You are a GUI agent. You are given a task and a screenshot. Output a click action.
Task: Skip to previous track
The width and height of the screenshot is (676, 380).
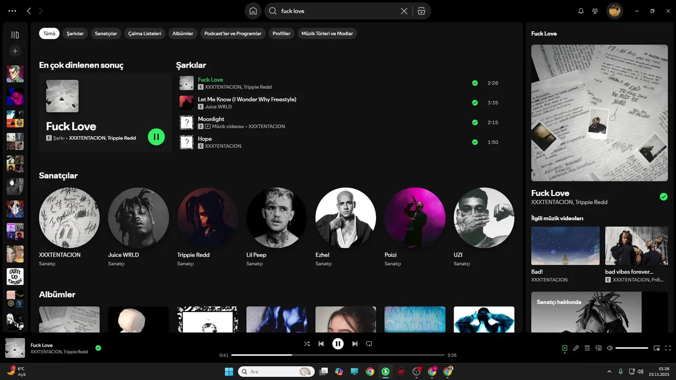(321, 344)
